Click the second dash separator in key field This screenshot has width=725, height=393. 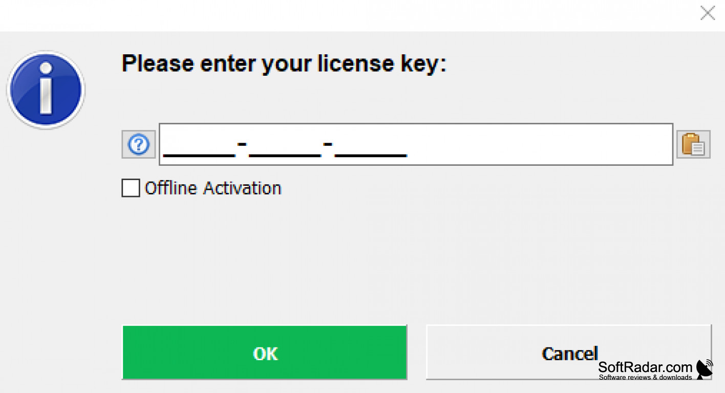(328, 143)
